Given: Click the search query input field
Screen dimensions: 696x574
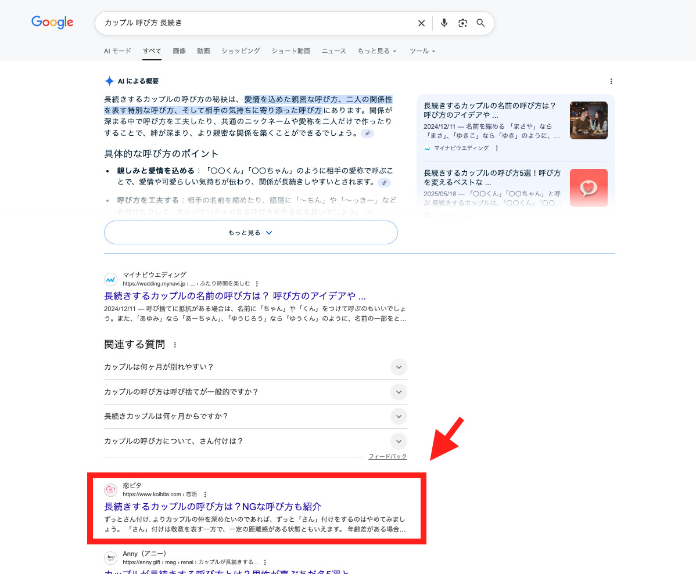Looking at the screenshot, I should coord(257,23).
